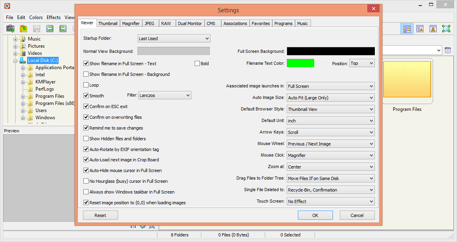Open Associated image launches in dropdown
Viewport: 457px width, 242px height.
(x=331, y=86)
